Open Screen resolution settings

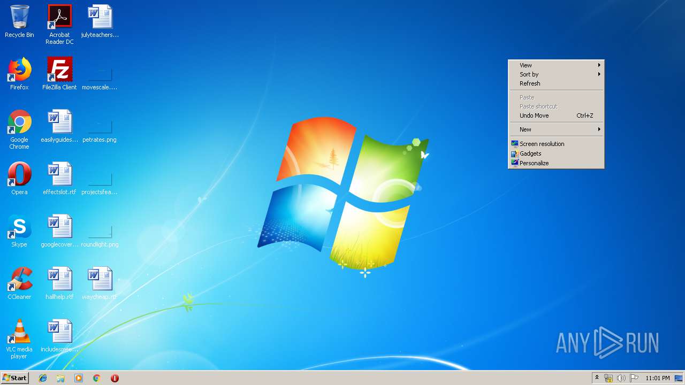click(556, 144)
